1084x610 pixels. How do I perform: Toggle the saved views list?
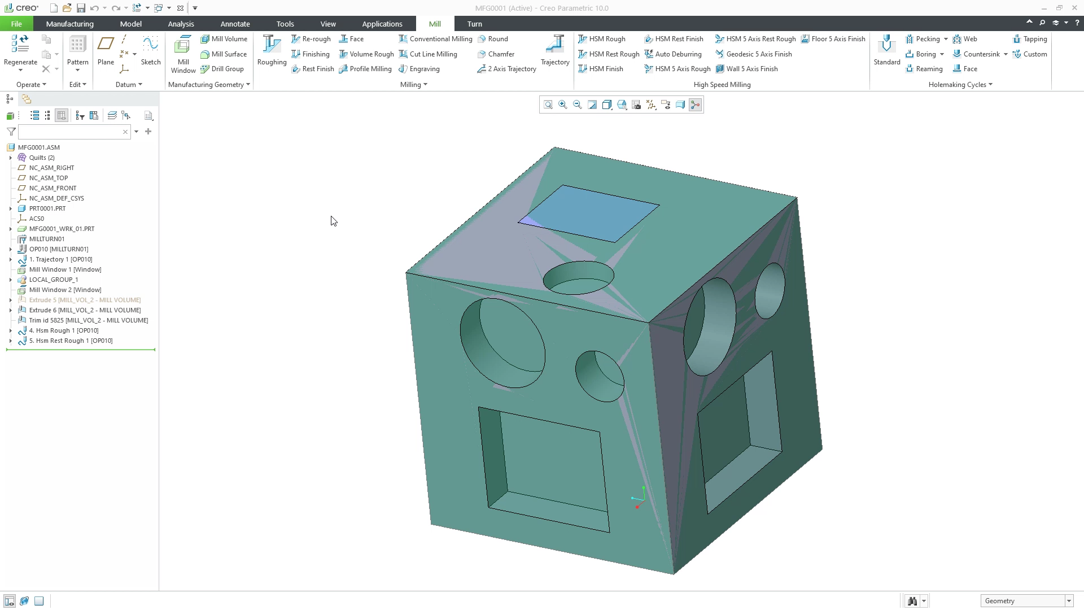click(622, 104)
